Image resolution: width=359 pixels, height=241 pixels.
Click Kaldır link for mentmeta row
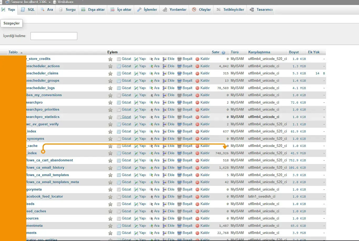(205, 226)
